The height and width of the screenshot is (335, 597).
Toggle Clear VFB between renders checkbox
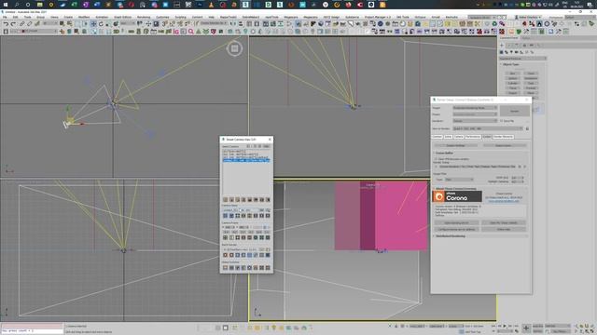[x=436, y=159]
